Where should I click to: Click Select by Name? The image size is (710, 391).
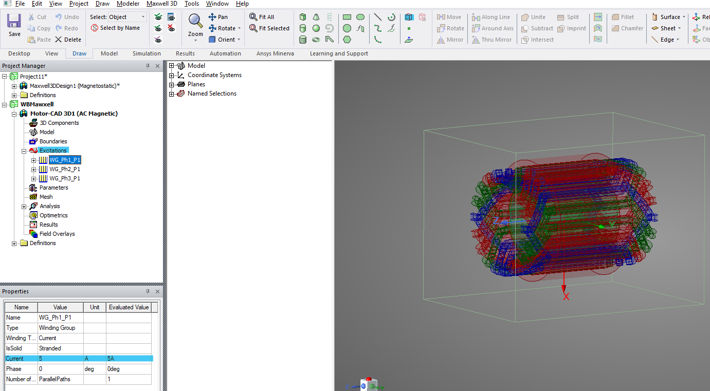[115, 28]
